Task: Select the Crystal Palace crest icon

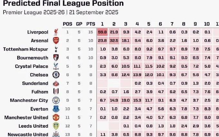Action: 56,66
